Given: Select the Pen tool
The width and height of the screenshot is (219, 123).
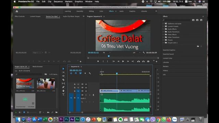Looking at the screenshot, I should [x=63, y=87].
